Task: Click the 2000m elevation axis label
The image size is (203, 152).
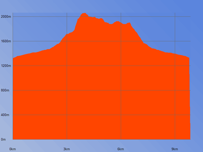Action: point(6,16)
